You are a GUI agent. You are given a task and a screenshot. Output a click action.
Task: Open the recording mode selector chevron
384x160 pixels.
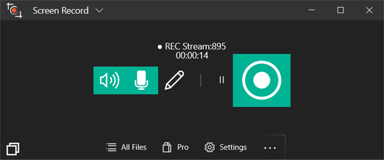99,10
